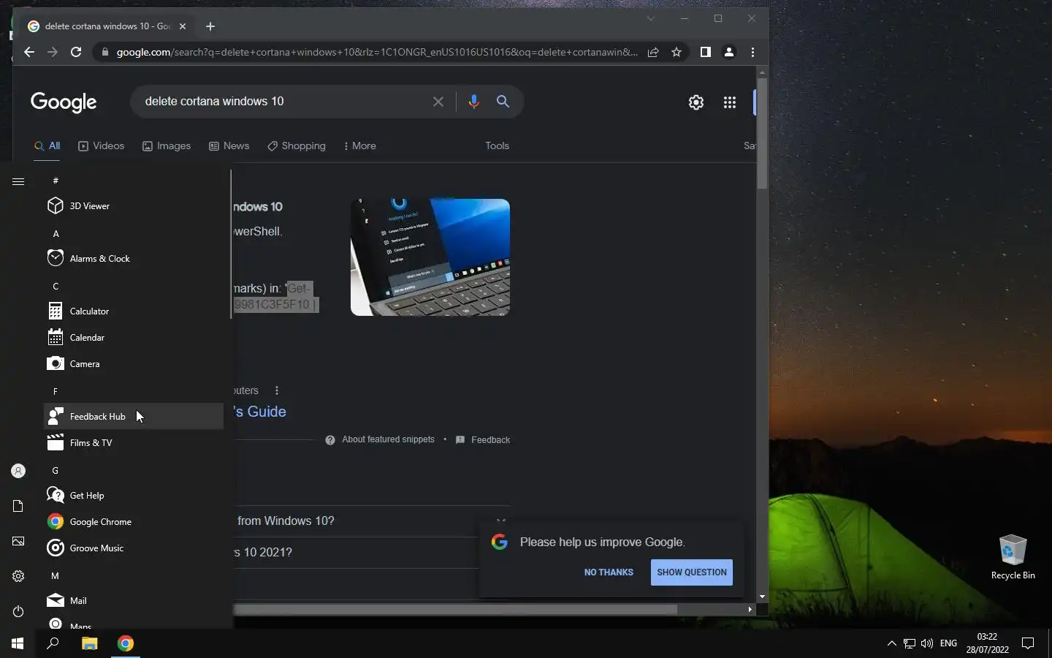Image resolution: width=1052 pixels, height=658 pixels.
Task: Open the Cortana laptop thumbnail image
Action: (430, 257)
